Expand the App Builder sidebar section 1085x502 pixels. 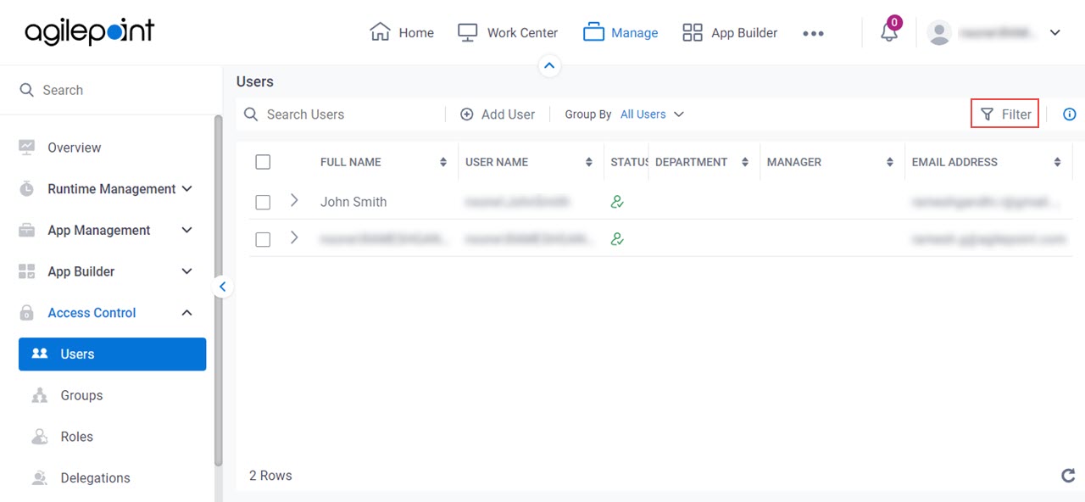coord(187,271)
